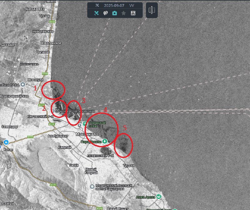Click the Анжи Арена stadium marker
The image size is (250, 210).
coord(159,197)
